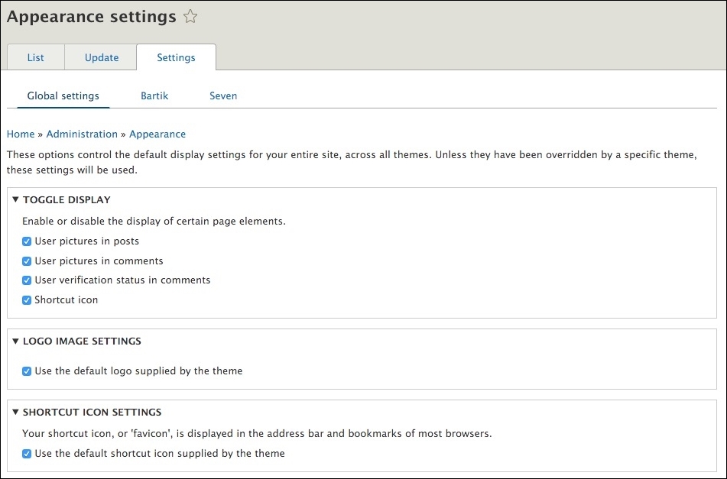Open the Seven theme settings tab
This screenshot has height=479, width=727.
(223, 96)
